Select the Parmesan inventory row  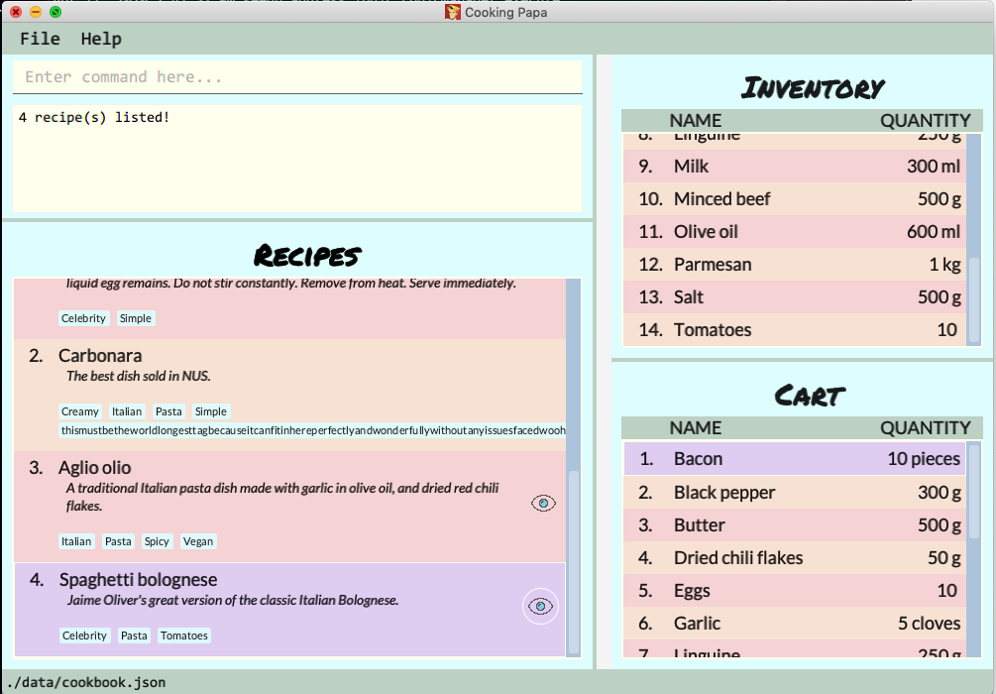coord(794,265)
